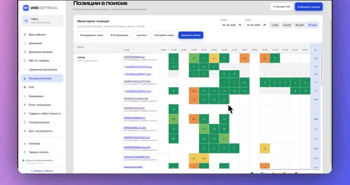Click the Конец date input field

(256, 25)
